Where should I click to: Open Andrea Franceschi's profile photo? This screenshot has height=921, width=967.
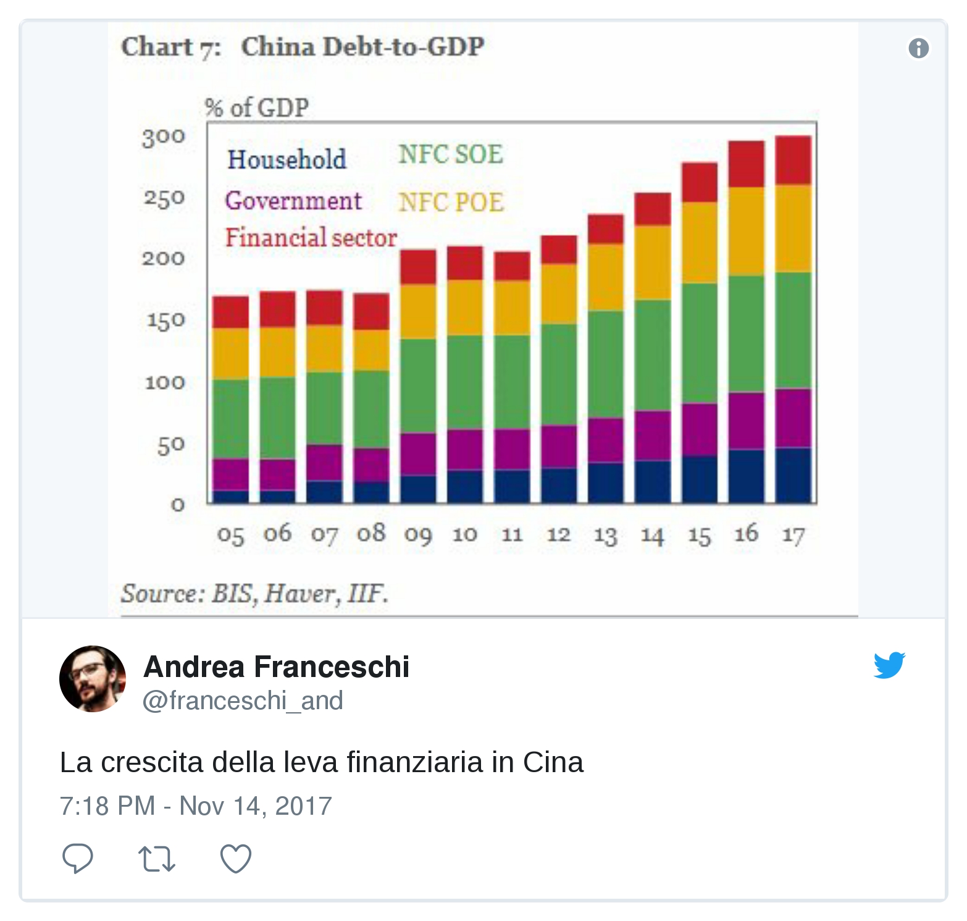point(93,679)
